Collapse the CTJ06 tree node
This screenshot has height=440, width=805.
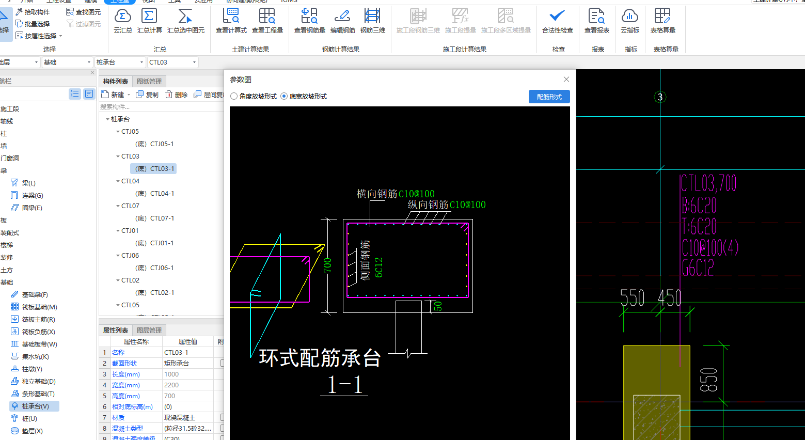[x=118, y=256]
